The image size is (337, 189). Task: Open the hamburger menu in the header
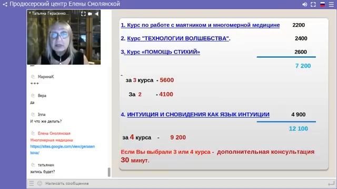[x=331, y=4]
